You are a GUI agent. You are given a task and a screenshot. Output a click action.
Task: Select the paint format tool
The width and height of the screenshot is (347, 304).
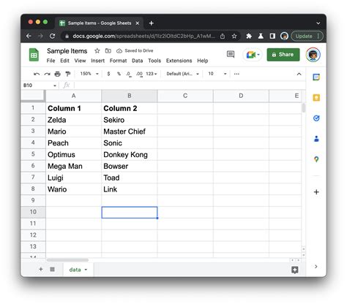[x=68, y=74]
